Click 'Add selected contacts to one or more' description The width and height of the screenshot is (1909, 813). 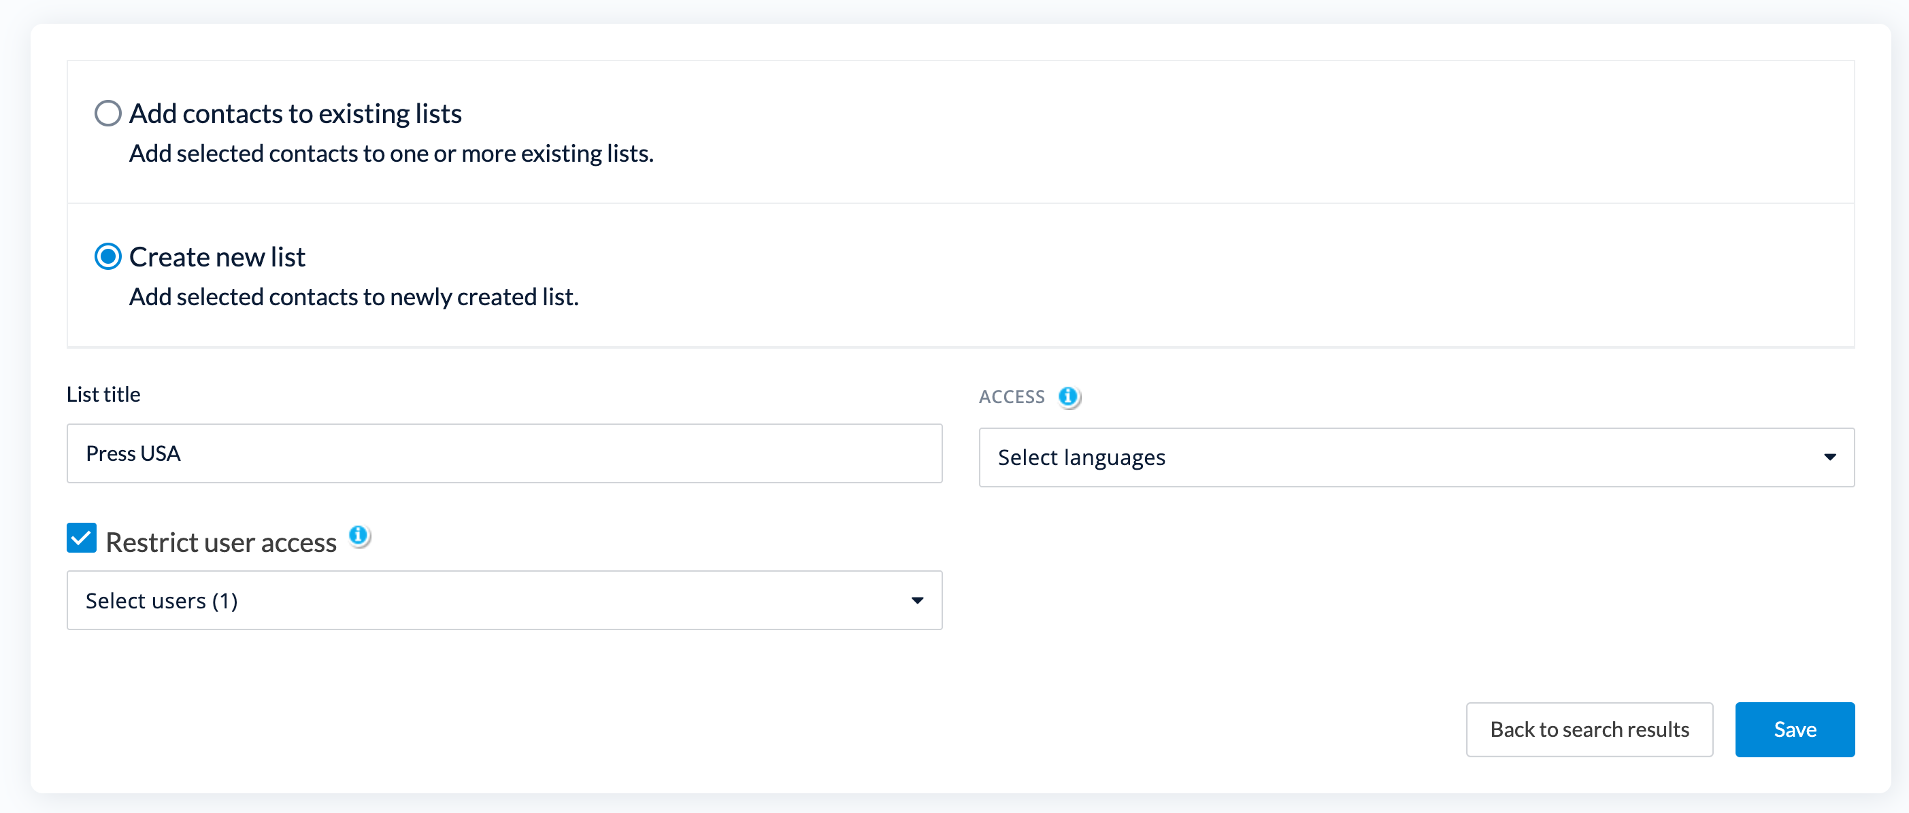point(391,153)
